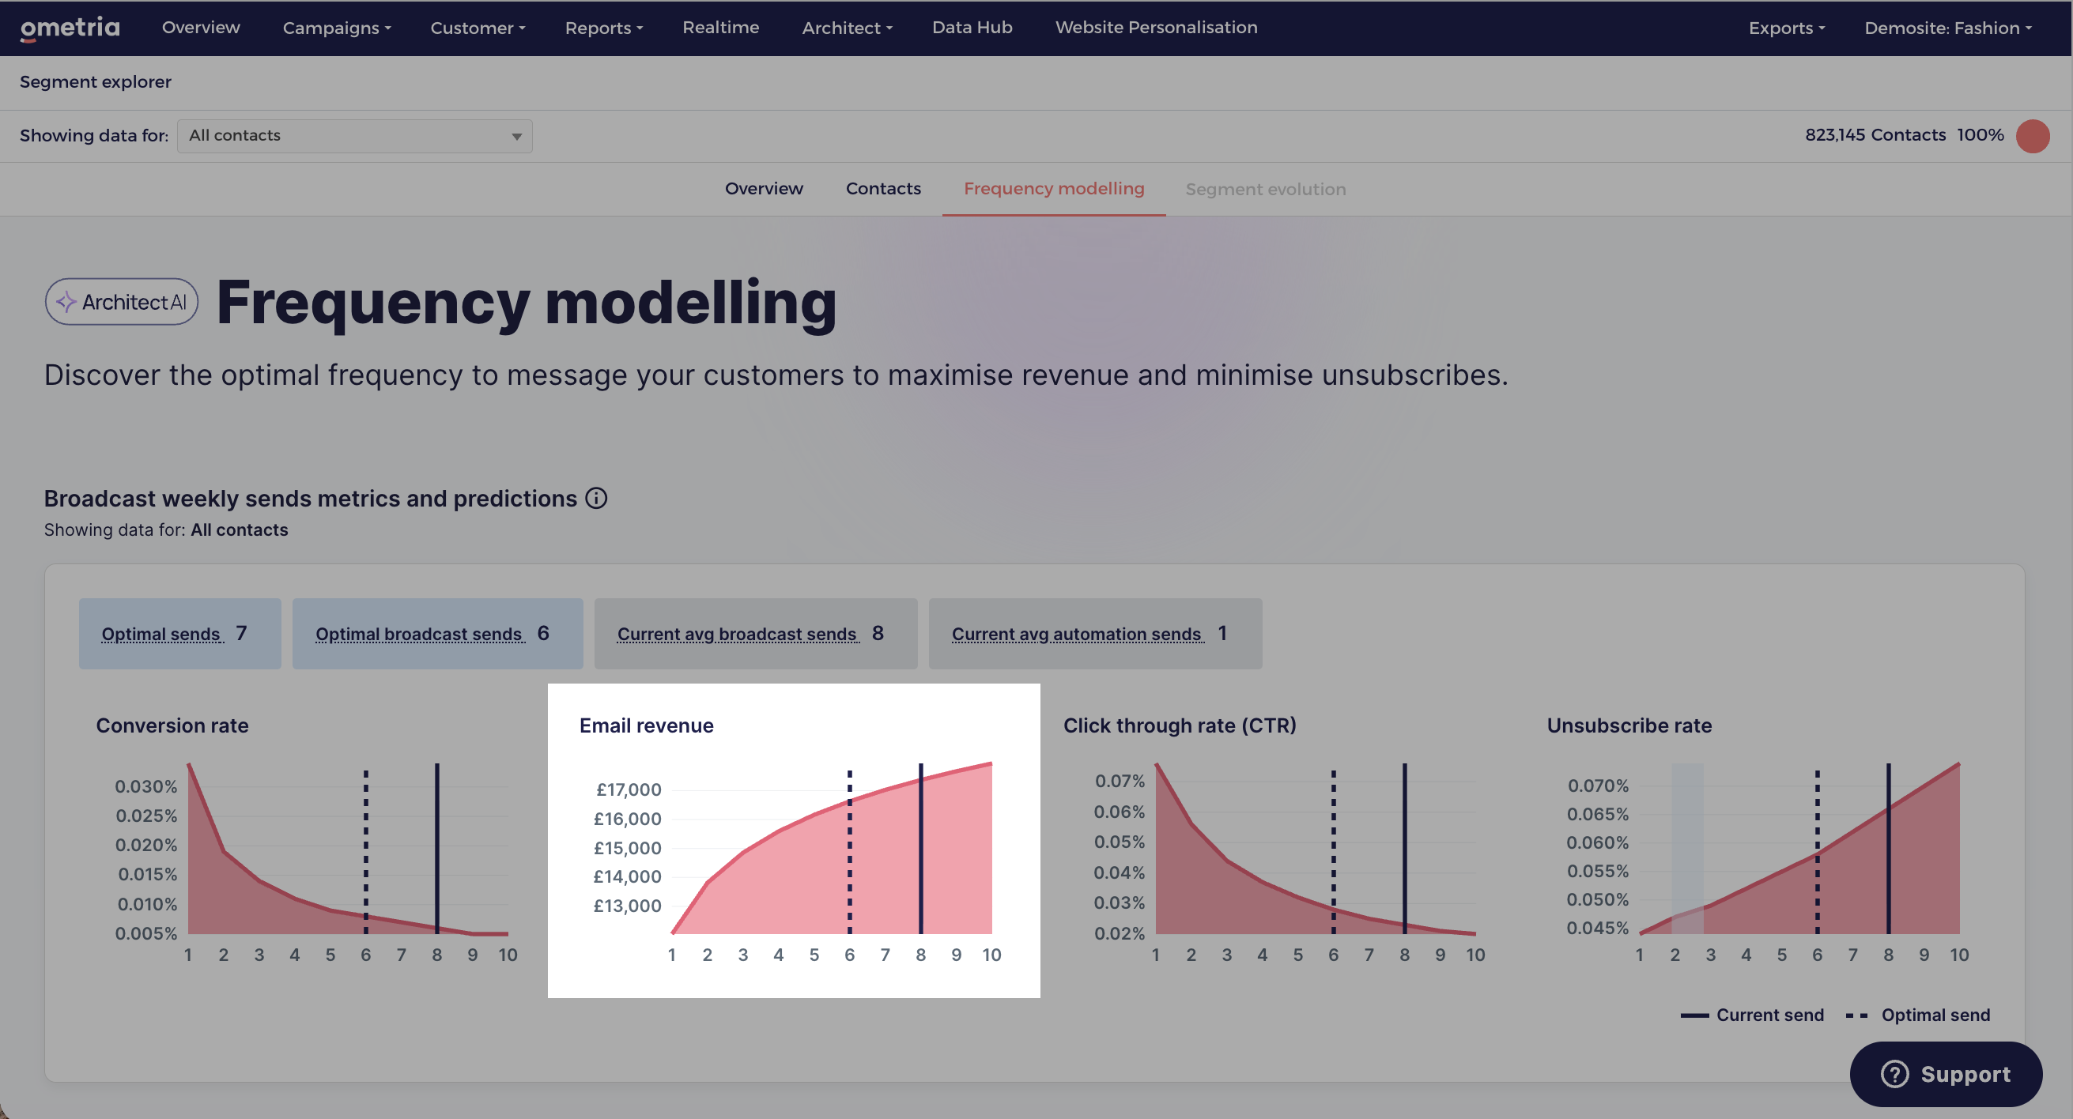Image resolution: width=2073 pixels, height=1119 pixels.
Task: Click the Email revenue chart
Action: pyautogui.click(x=794, y=841)
